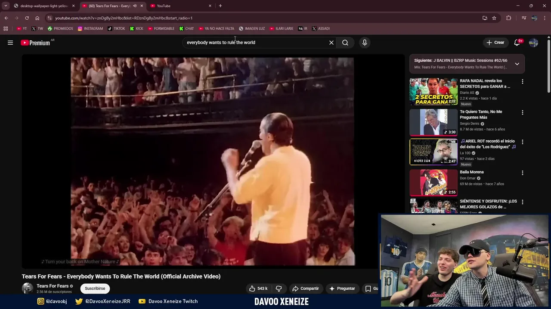Open a new browser tab
This screenshot has width=551, height=309.
point(220,6)
